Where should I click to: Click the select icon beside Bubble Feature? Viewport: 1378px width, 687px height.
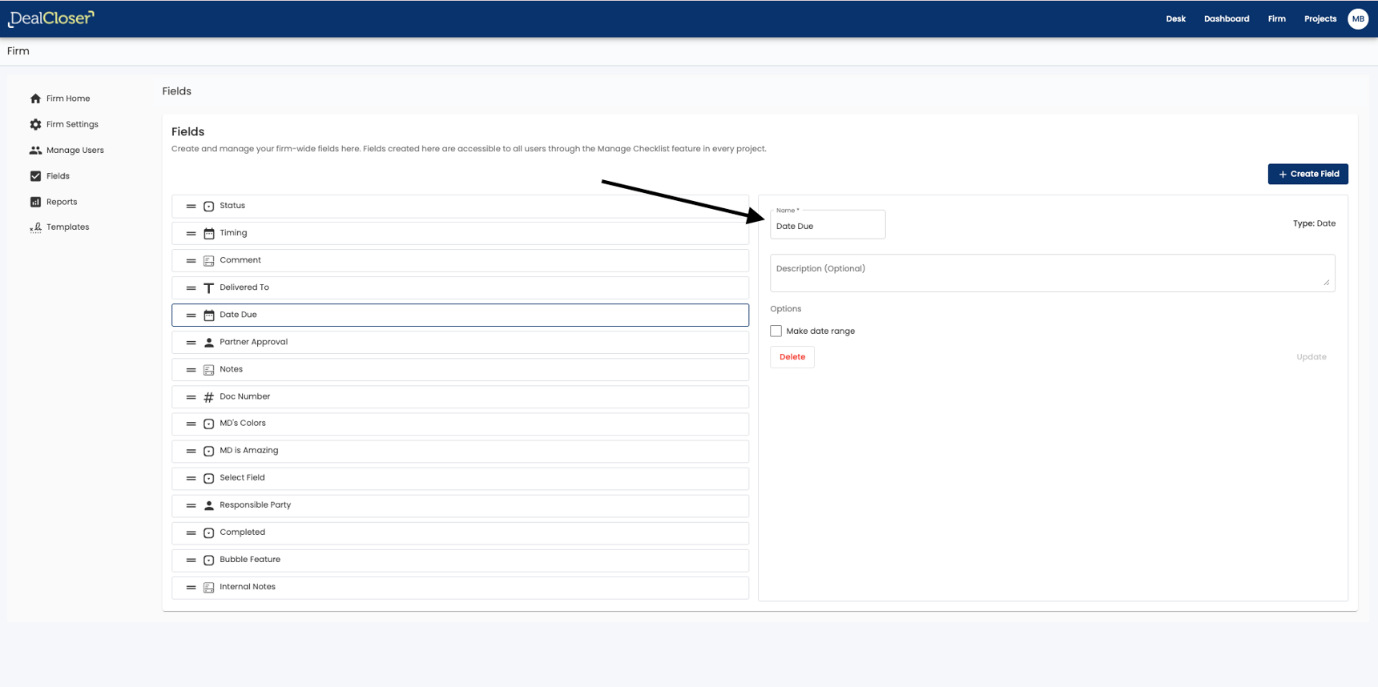tap(208, 560)
